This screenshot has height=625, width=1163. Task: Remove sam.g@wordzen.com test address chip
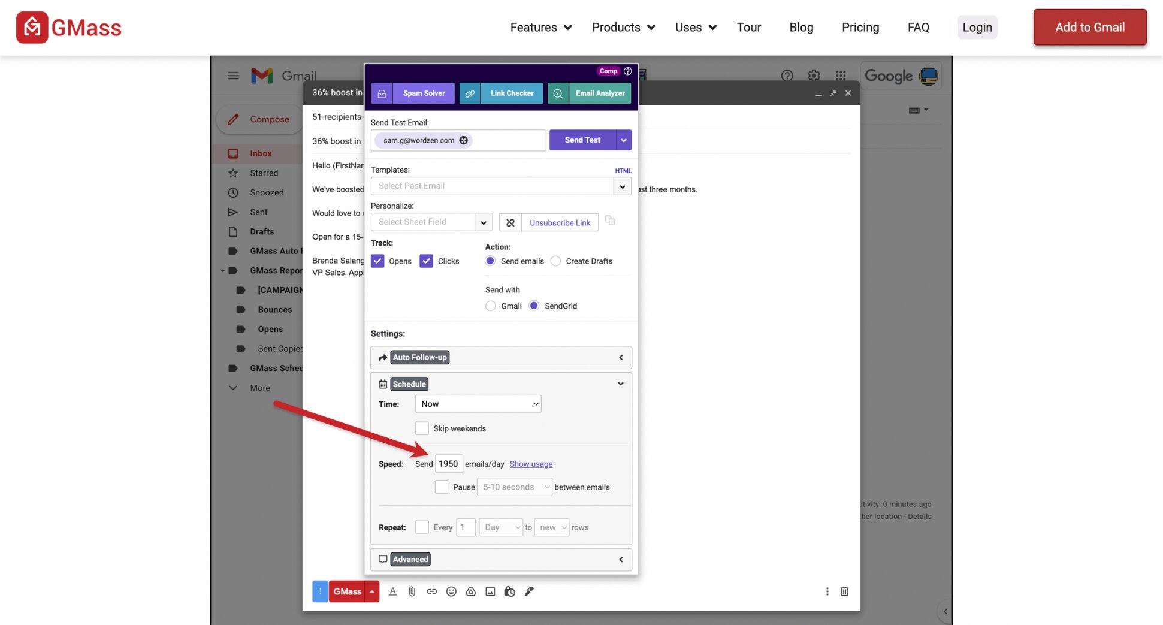point(463,140)
